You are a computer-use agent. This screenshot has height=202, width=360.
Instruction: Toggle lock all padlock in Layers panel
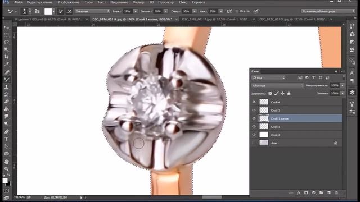click(x=289, y=94)
